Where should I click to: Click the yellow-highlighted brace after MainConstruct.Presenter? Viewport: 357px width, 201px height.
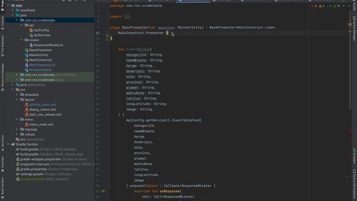[167, 33]
